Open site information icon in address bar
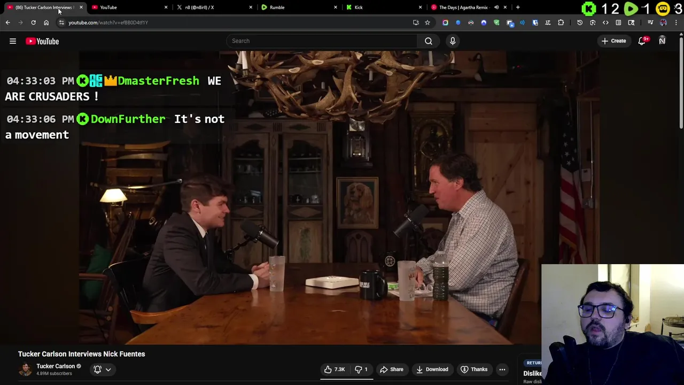The height and width of the screenshot is (385, 684). pos(61,22)
